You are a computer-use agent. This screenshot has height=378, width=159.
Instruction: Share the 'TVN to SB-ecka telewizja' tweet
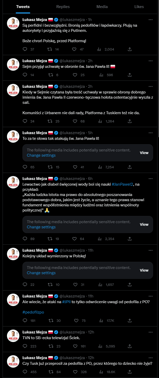[130, 346]
